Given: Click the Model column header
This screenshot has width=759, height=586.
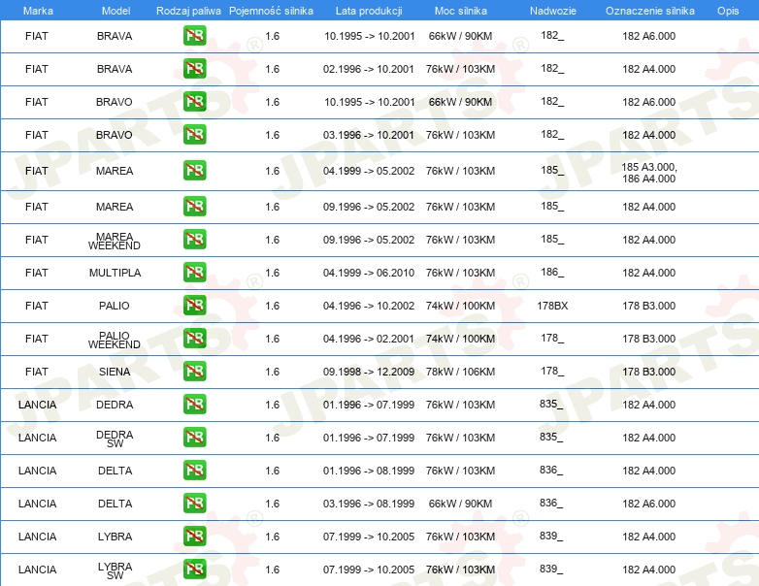Looking at the screenshot, I should coord(115,11).
